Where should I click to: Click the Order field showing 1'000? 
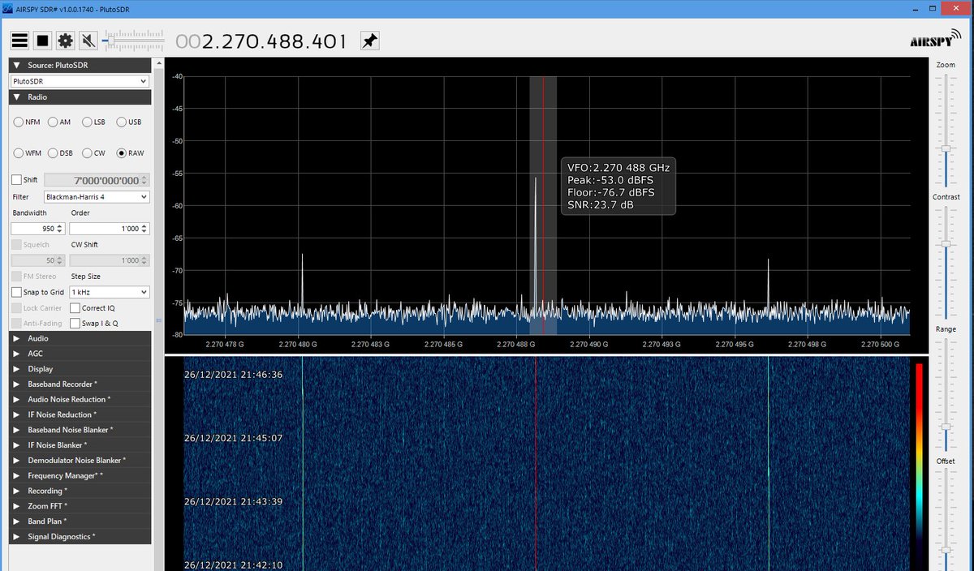pyautogui.click(x=110, y=229)
